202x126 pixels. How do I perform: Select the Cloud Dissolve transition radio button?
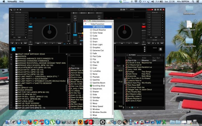(91, 30)
